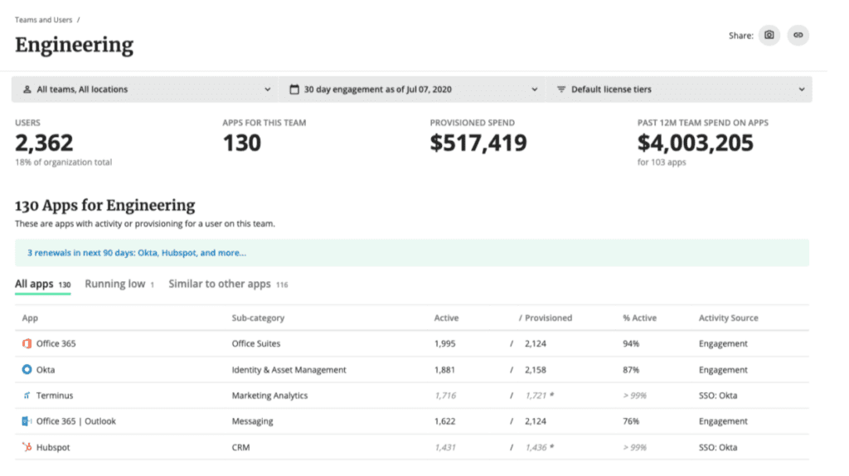Click the $4,003,205 team spend figure
This screenshot has height=476, width=849.
[696, 143]
